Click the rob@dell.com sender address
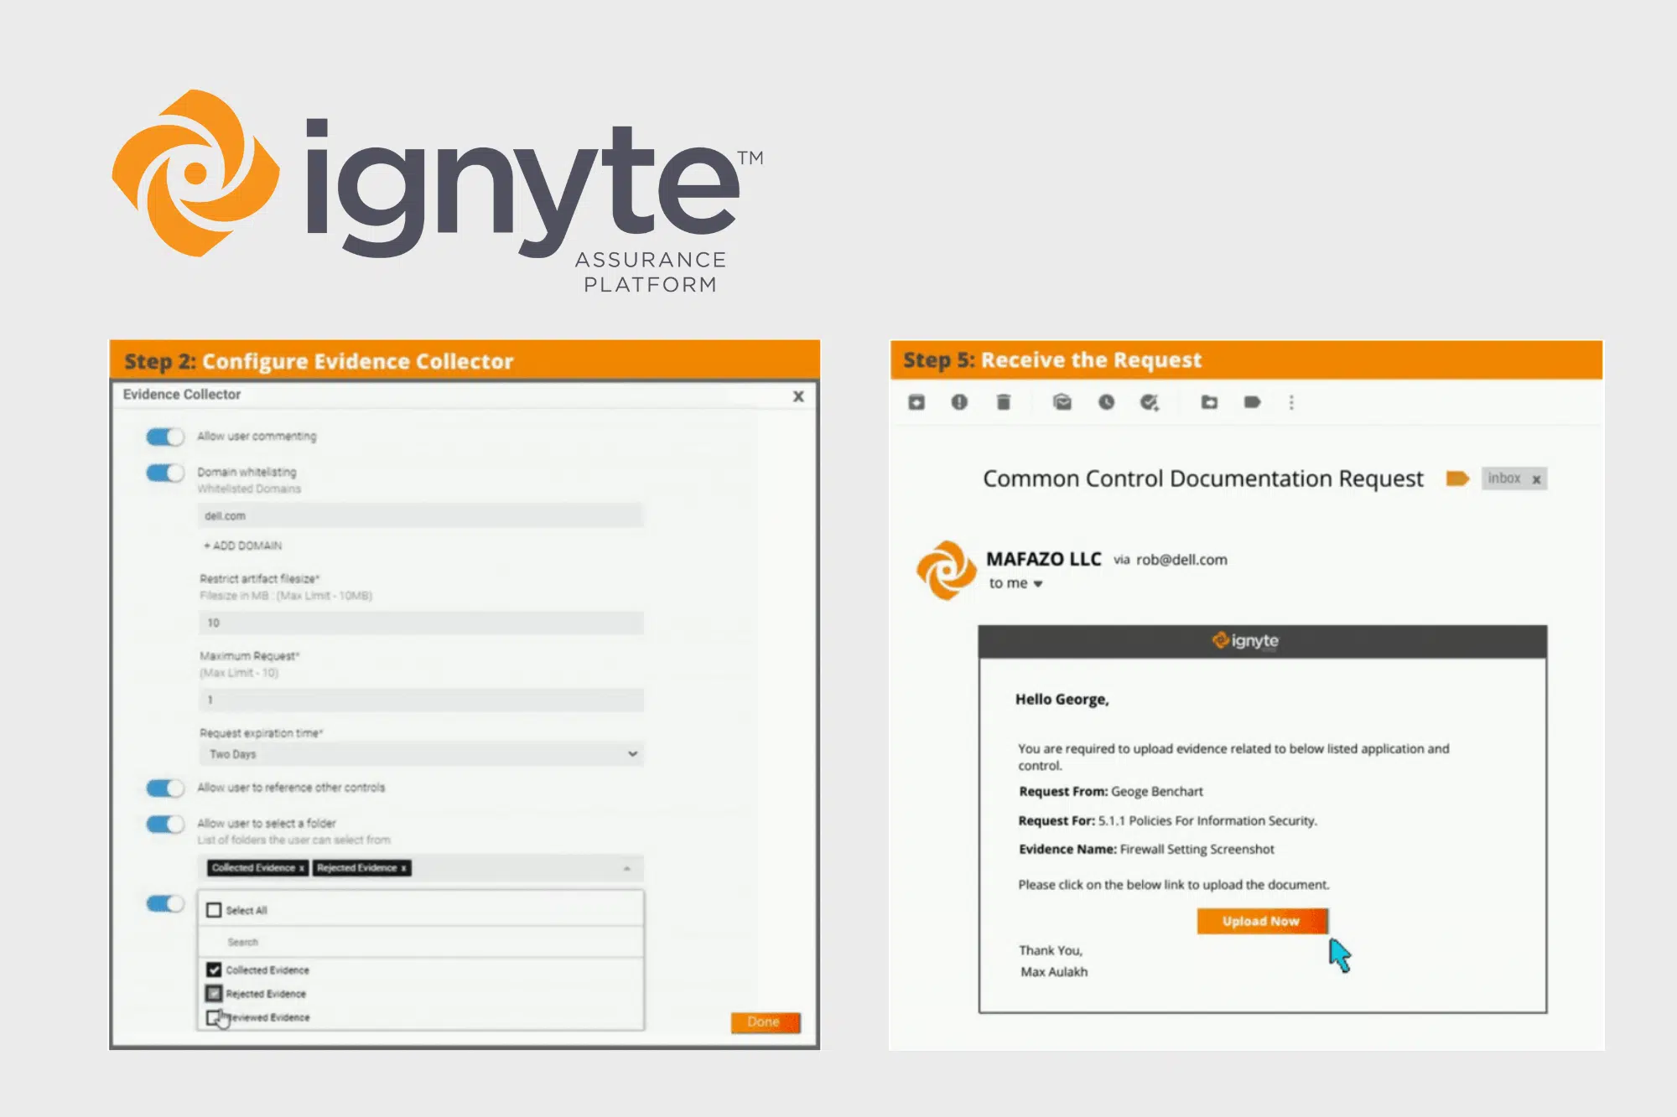The image size is (1677, 1117). point(1181,560)
